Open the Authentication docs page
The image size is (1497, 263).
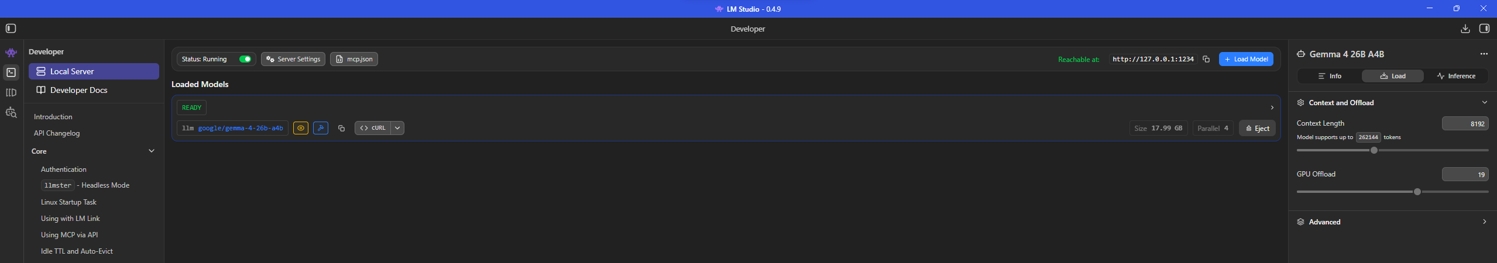click(64, 169)
